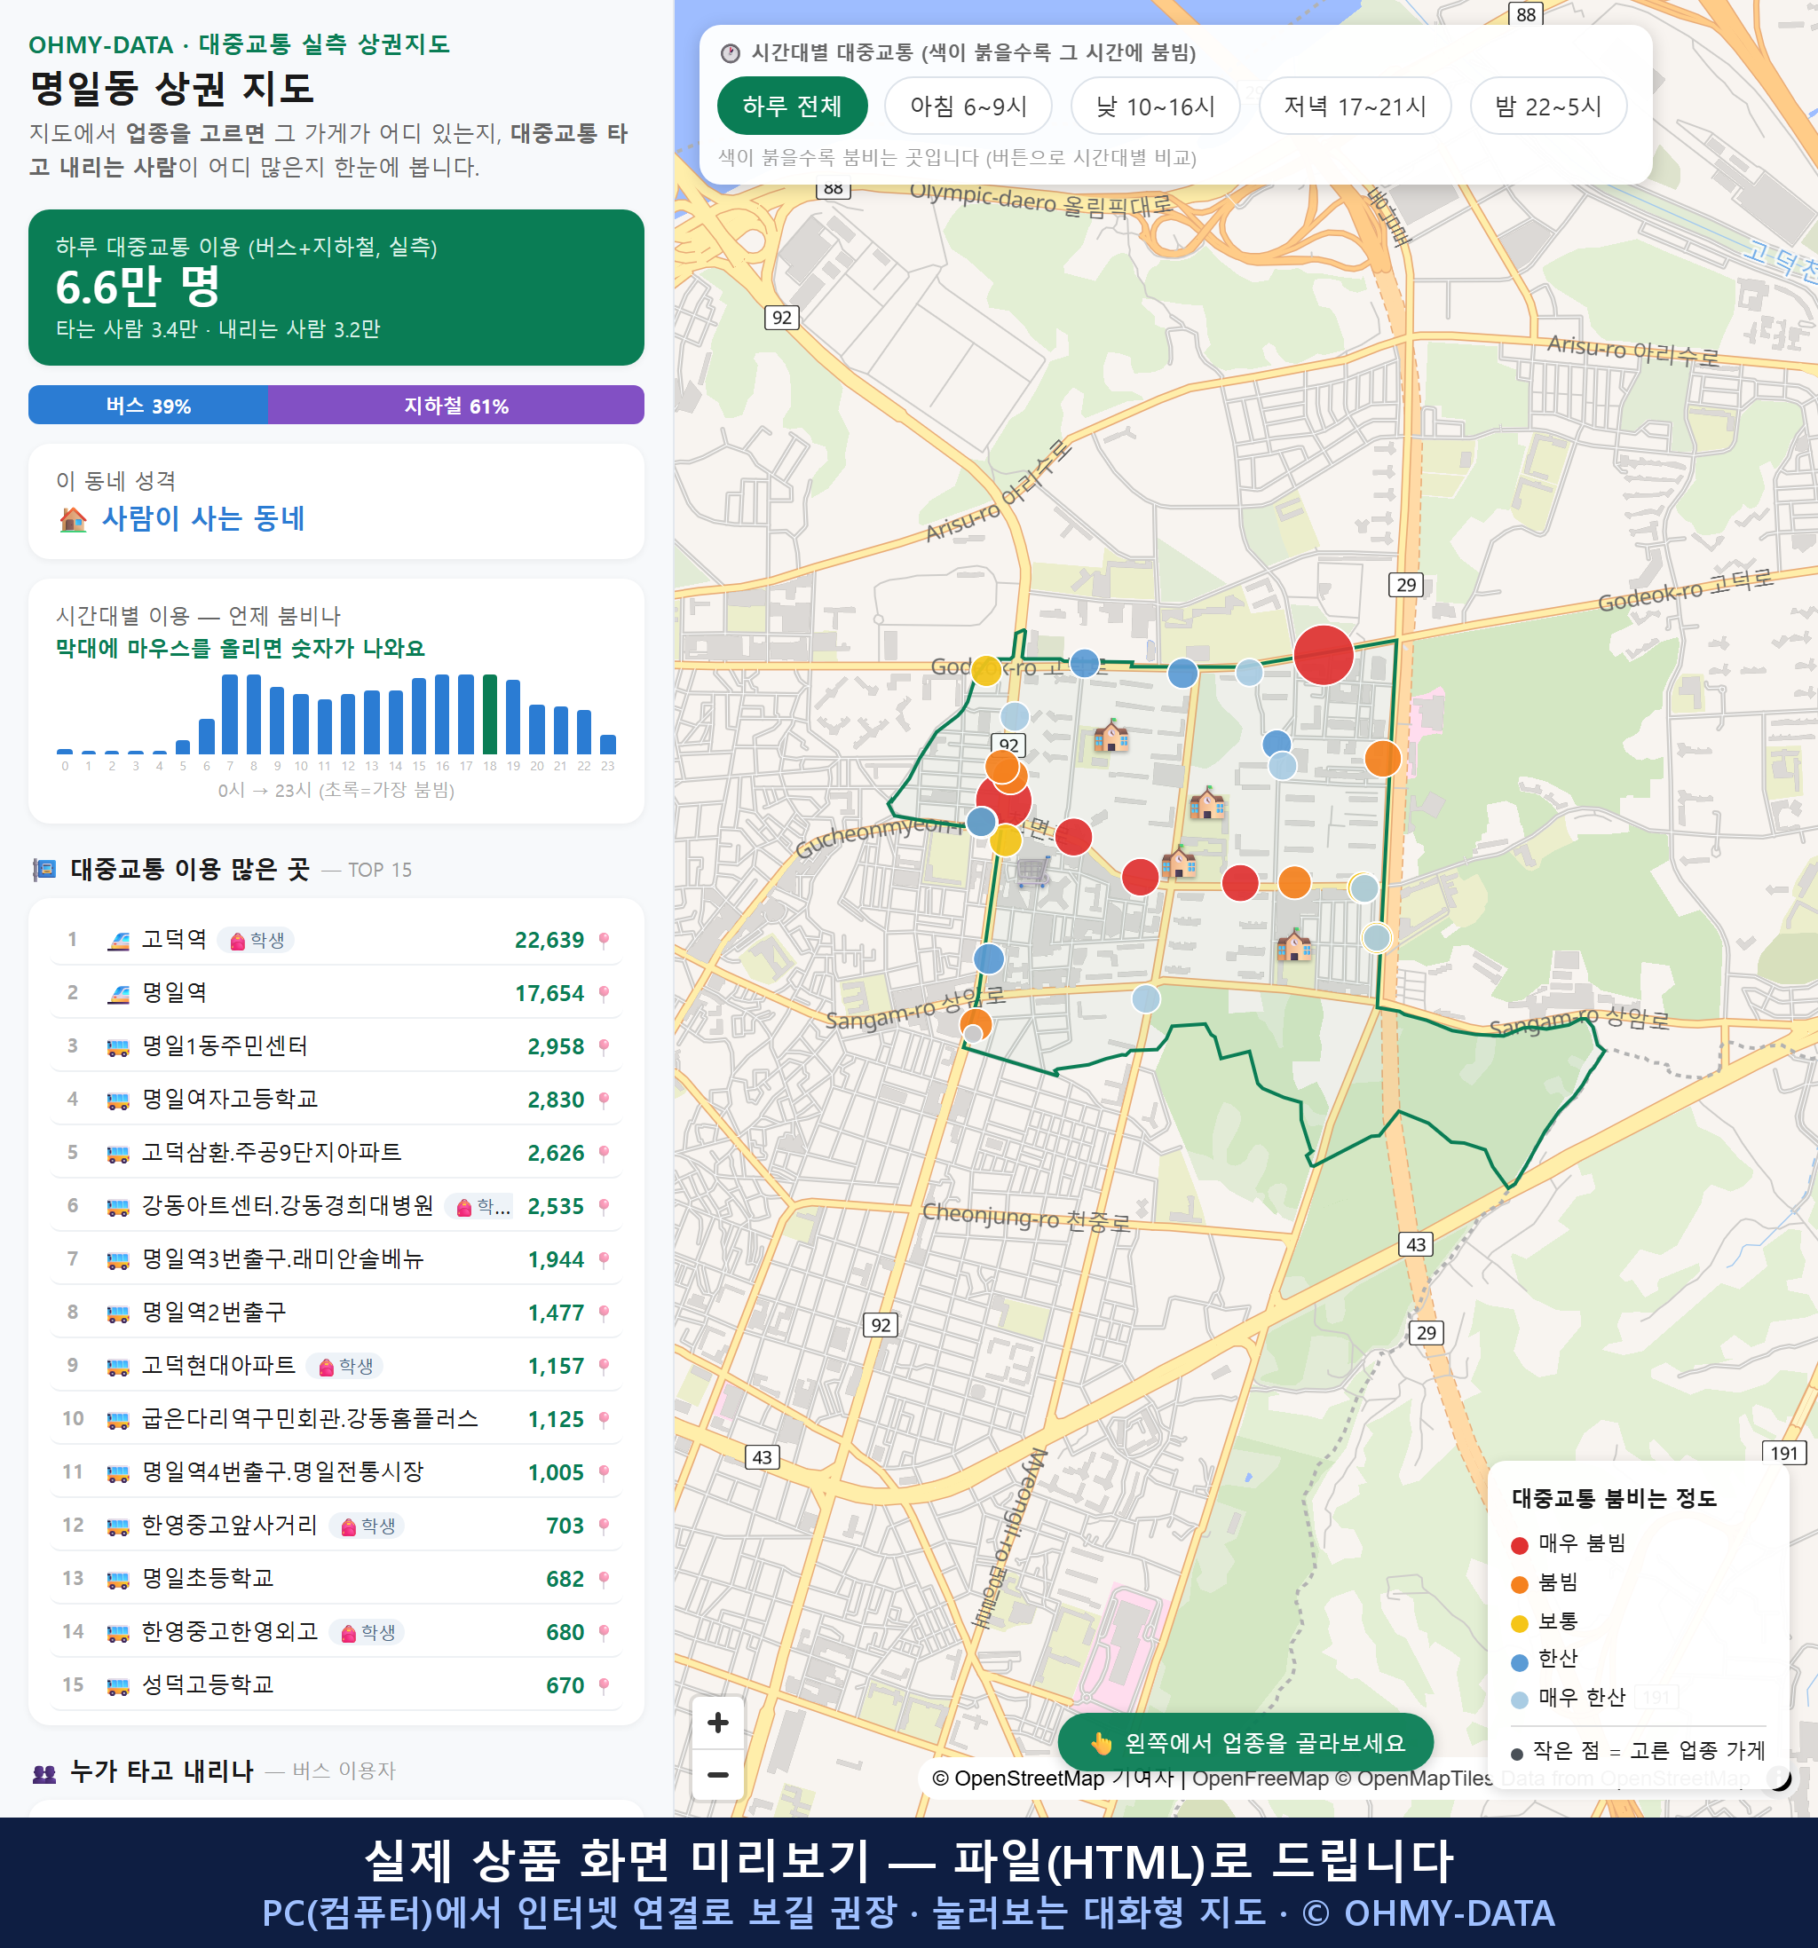Select the 명일역 row showing 17,654
1818x1948 pixels.
336,994
